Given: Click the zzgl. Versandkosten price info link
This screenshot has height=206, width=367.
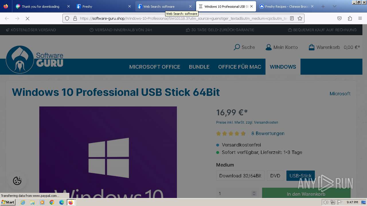Looking at the screenshot, I should (262, 122).
